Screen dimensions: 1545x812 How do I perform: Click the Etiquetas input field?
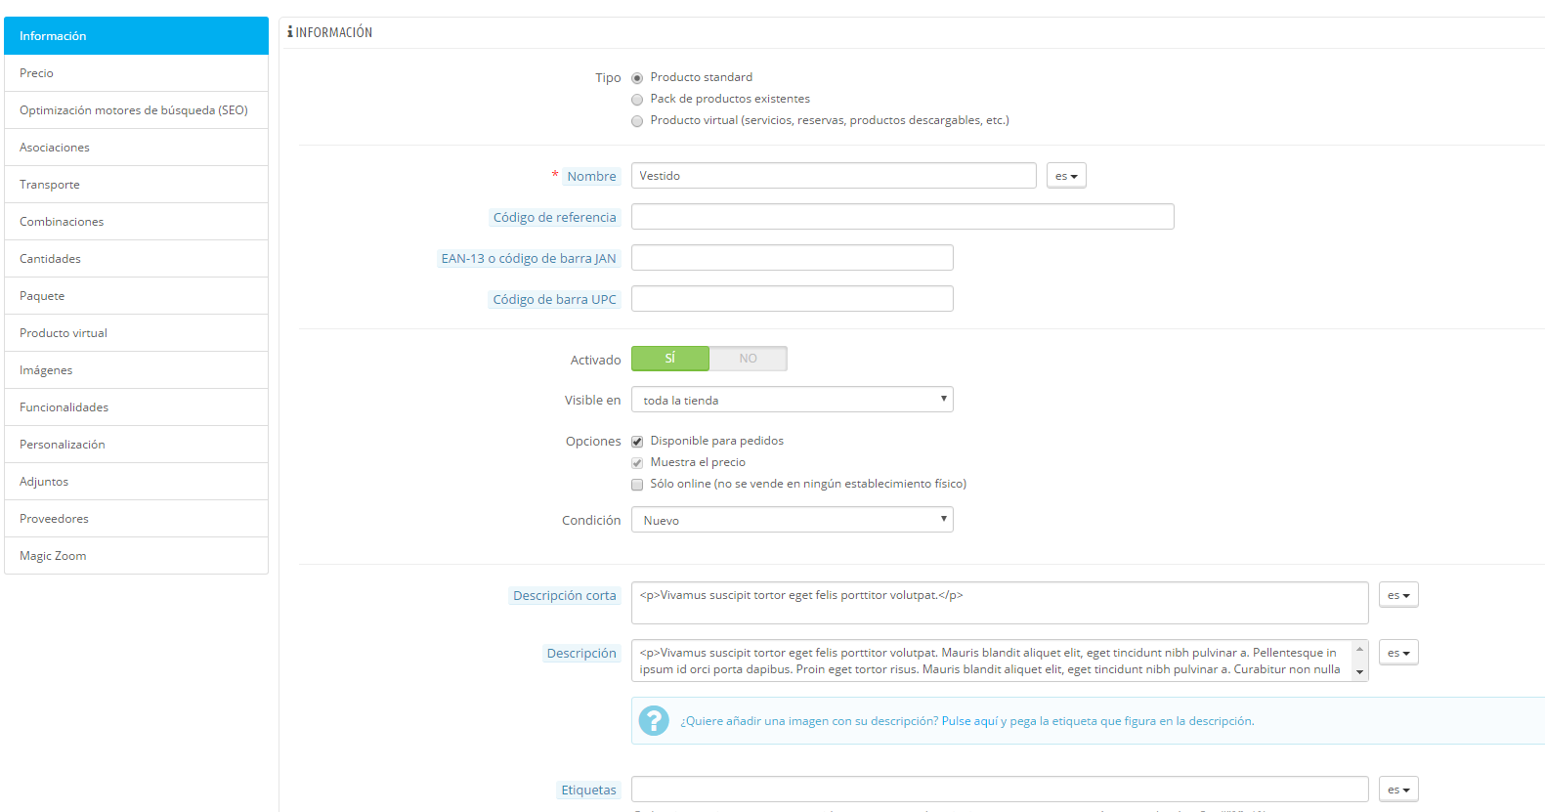pos(1000,790)
